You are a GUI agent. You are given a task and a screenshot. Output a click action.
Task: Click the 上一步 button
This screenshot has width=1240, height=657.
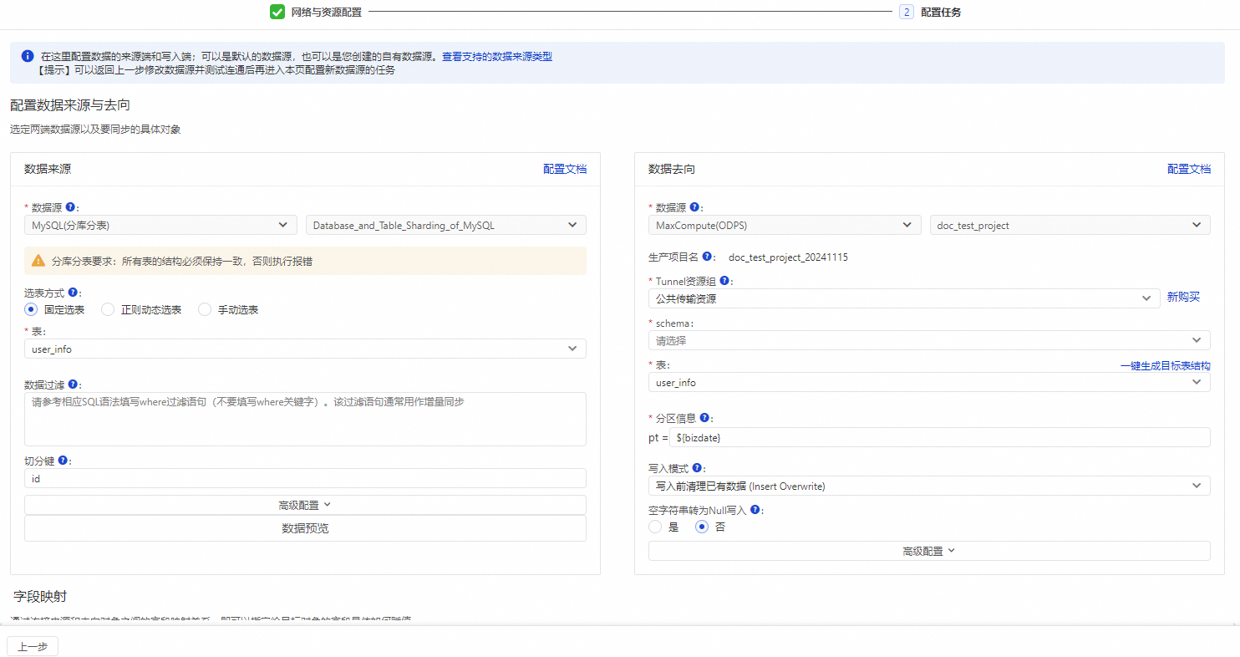pos(33,646)
